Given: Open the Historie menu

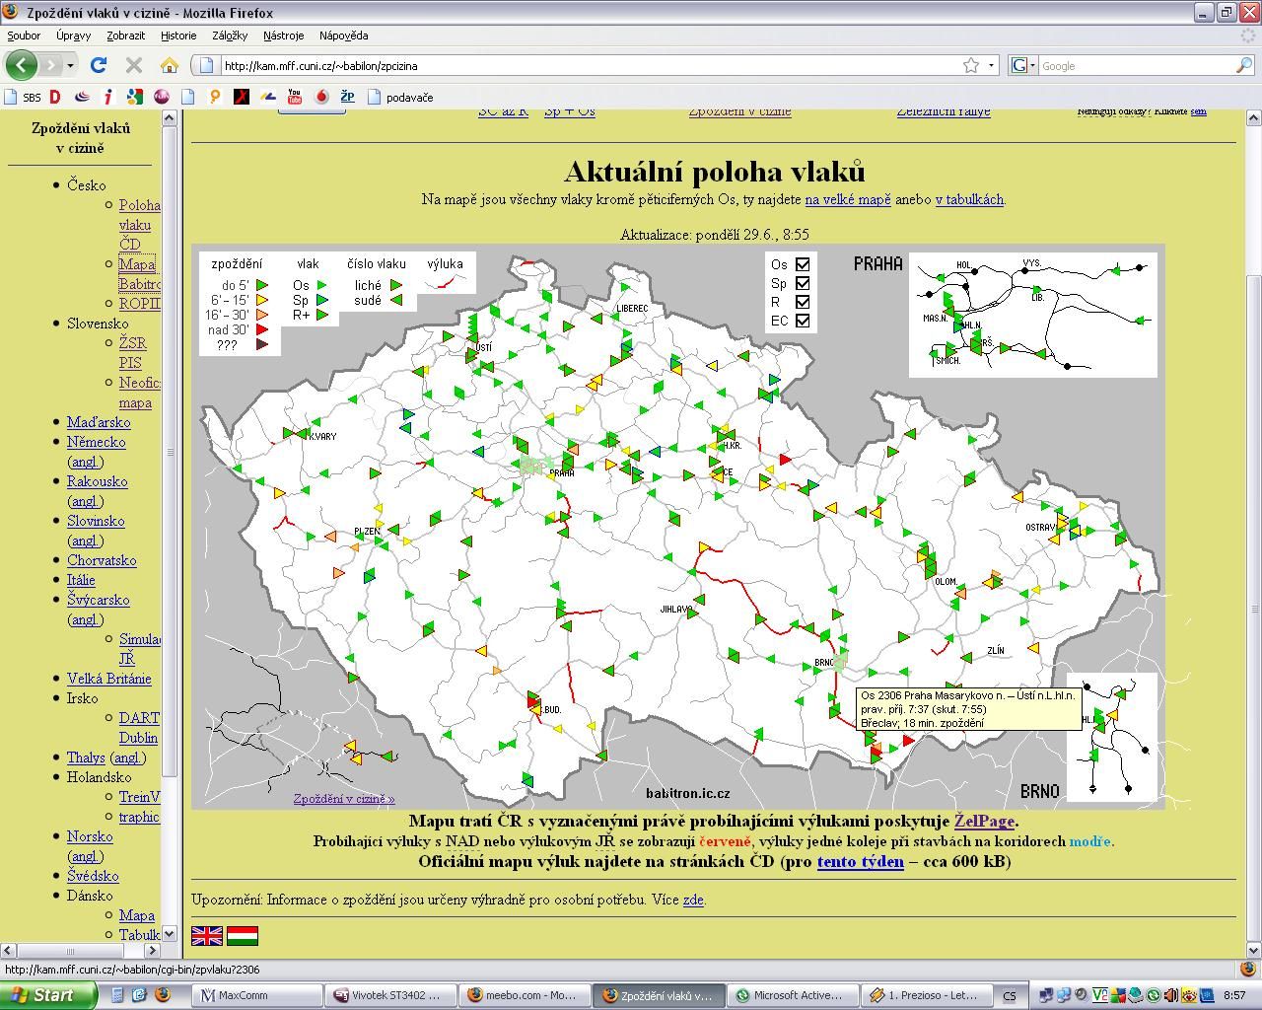Looking at the screenshot, I should coord(178,36).
